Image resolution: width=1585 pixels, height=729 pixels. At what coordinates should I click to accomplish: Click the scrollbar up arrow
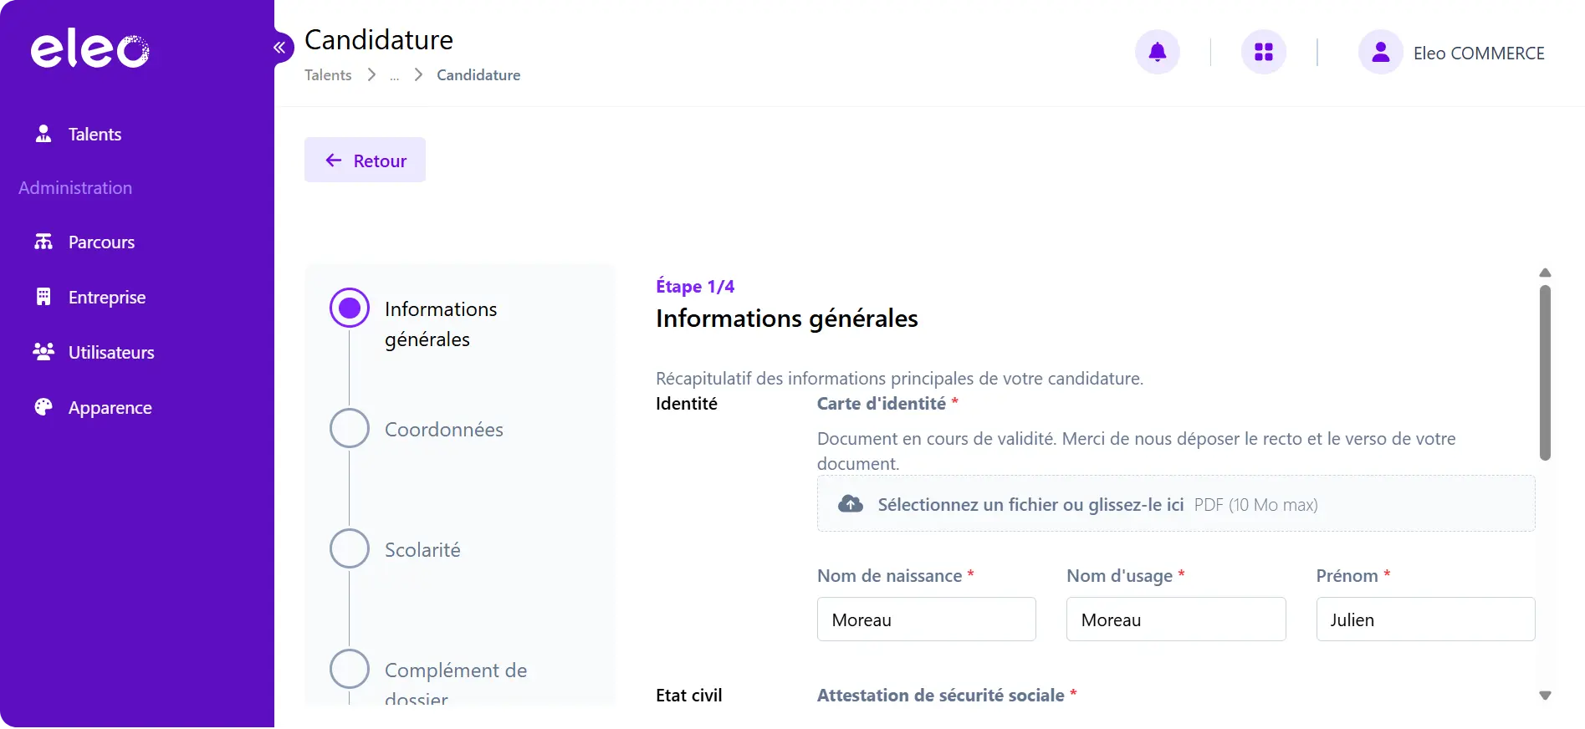point(1545,273)
